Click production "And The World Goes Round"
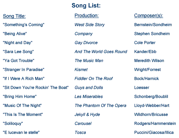179x138 pixels. click(101, 52)
